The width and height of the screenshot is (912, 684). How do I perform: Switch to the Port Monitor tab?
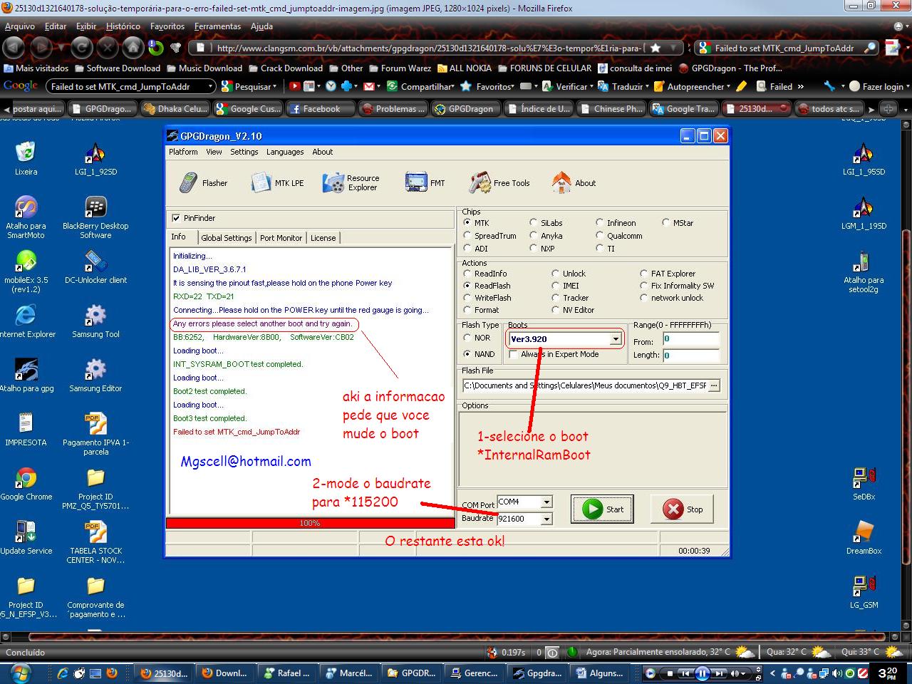click(281, 238)
